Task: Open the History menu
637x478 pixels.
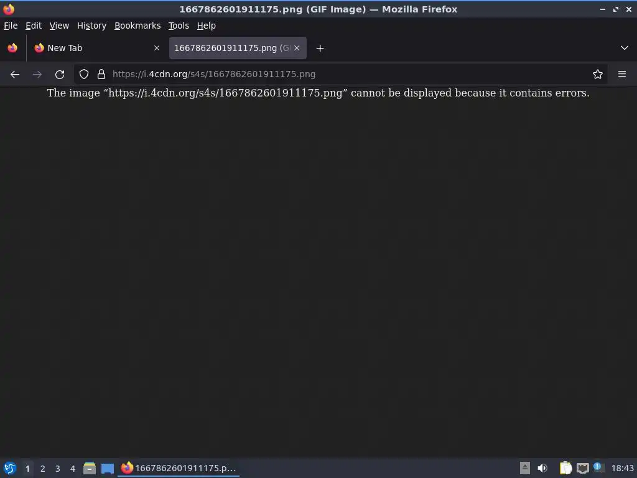Action: [92, 26]
